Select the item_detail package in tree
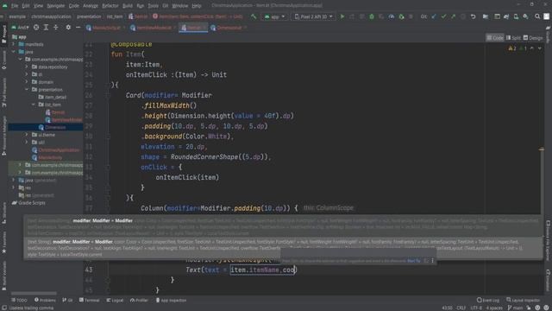 55,97
